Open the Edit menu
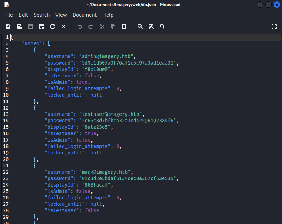This screenshot has width=282, height=224. pos(23,15)
